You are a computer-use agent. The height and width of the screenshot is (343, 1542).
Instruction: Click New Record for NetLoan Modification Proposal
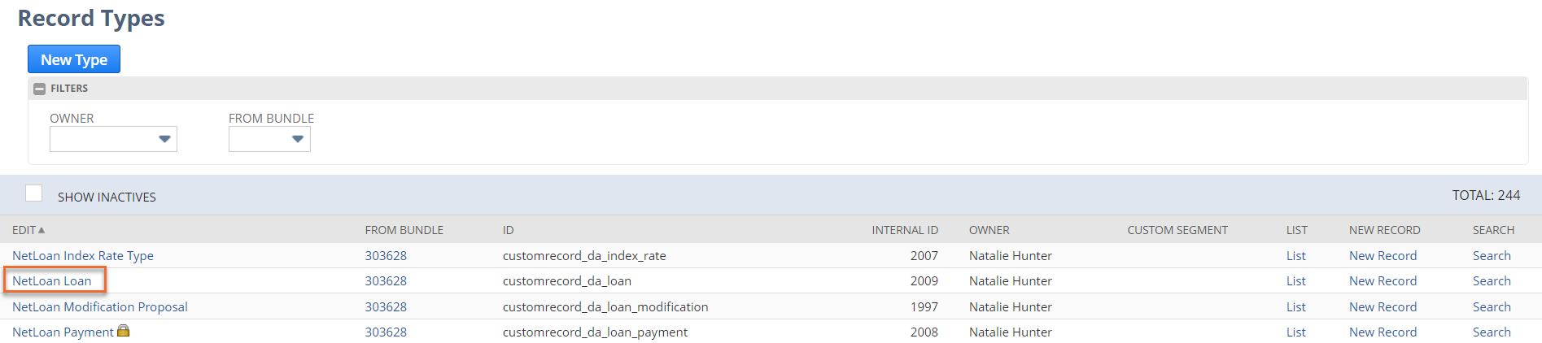[x=1383, y=307]
